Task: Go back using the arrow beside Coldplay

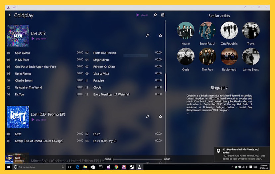Action: [10, 15]
